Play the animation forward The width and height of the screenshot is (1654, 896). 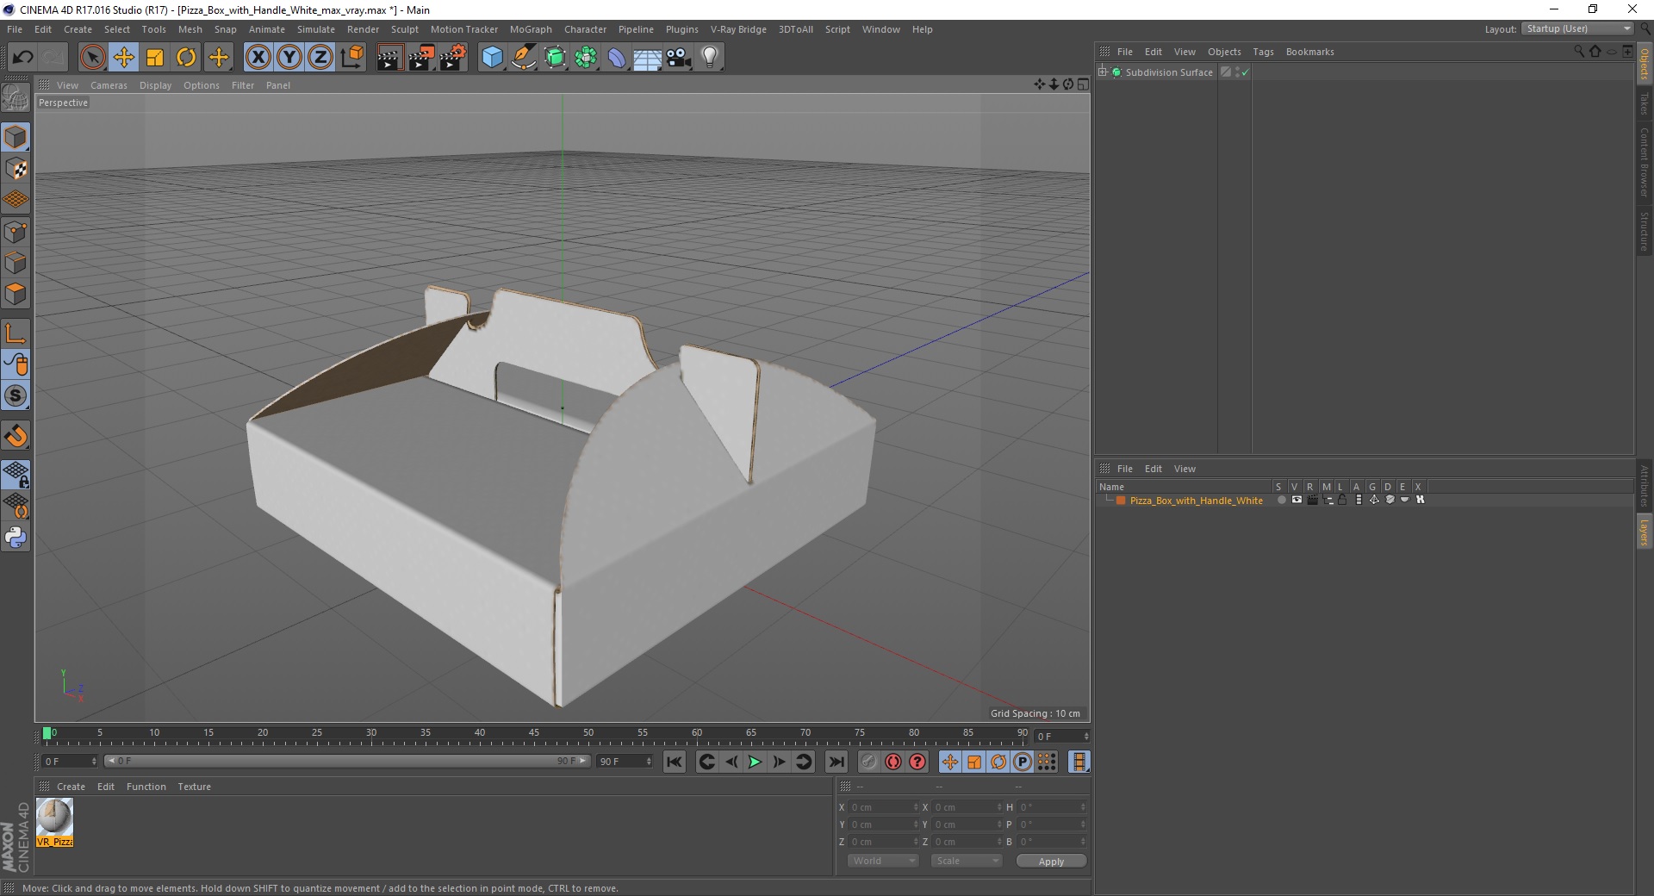tap(755, 762)
